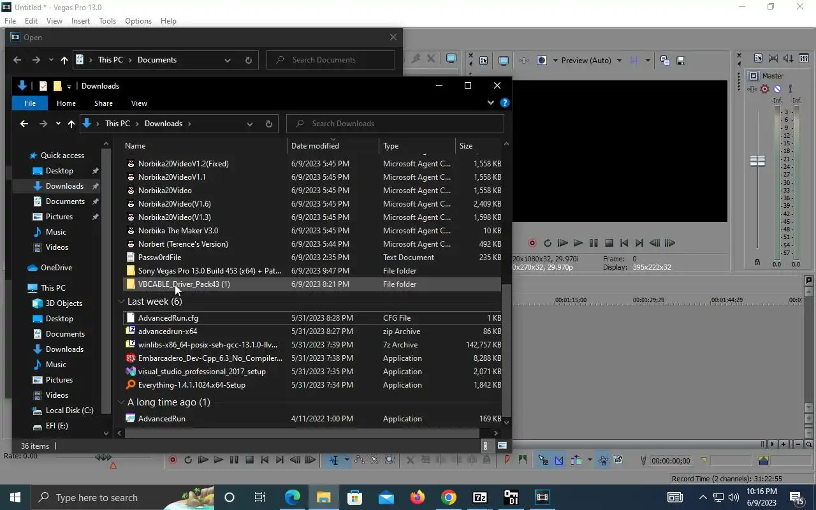
Task: Open the Overlays dropdown arrow
Action: click(648, 61)
